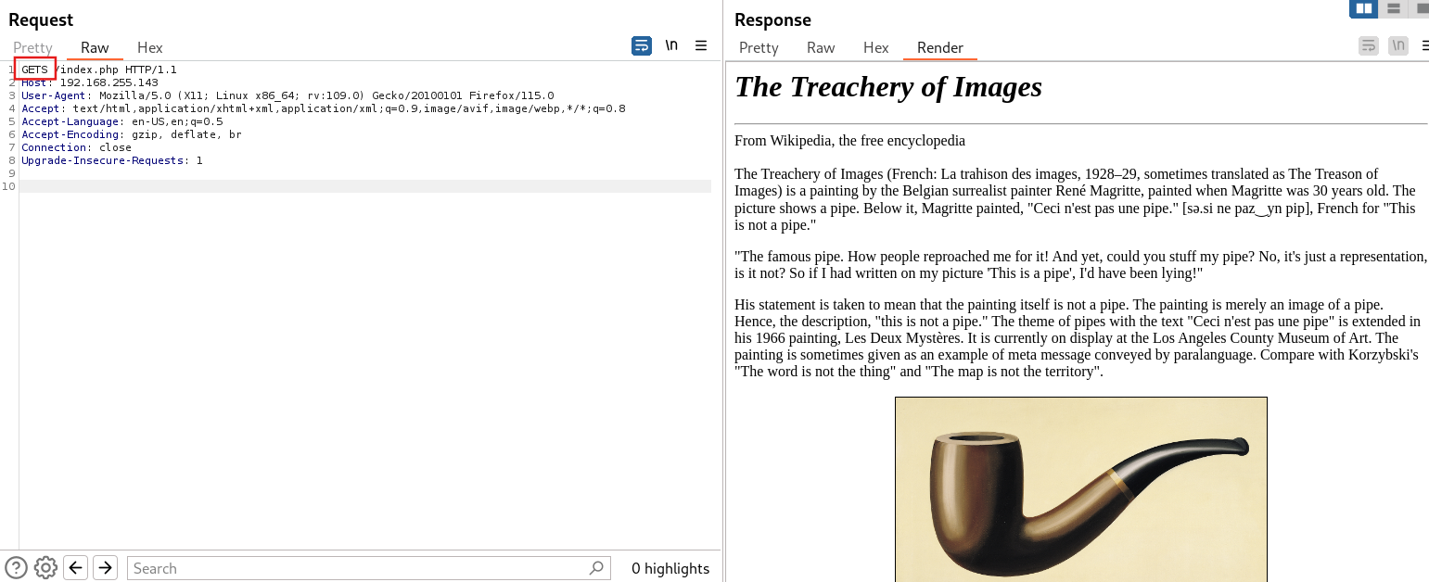Click the 'Accept: text/html' header line
Screen dimensions: 1429x582
point(324,108)
